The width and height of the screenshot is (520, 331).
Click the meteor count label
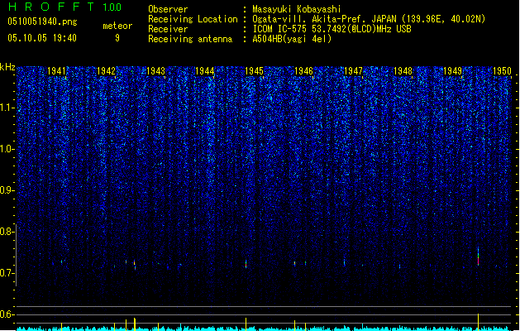pyautogui.click(x=117, y=26)
